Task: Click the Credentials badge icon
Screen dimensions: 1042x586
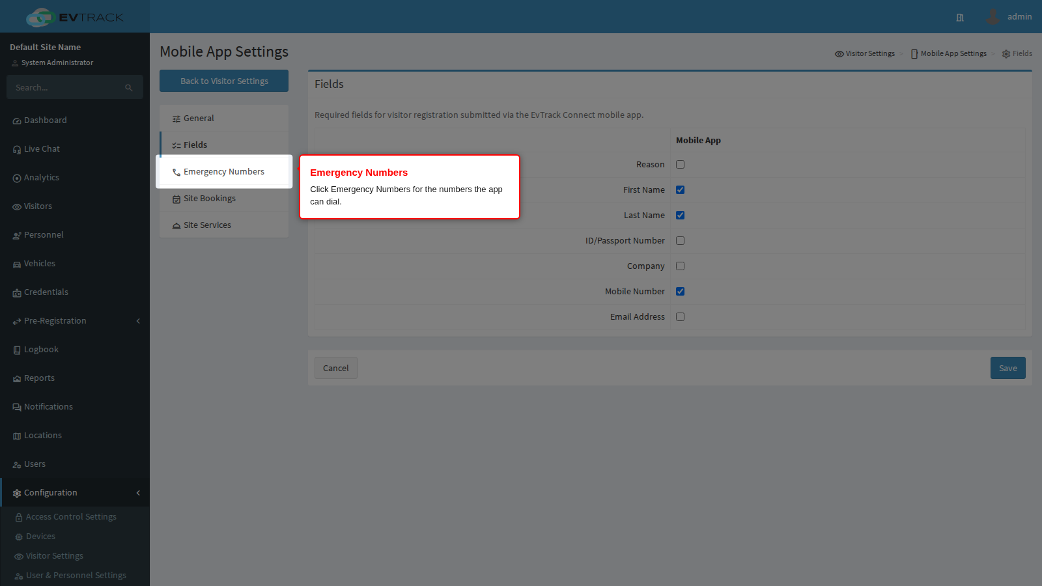Action: [x=17, y=293]
